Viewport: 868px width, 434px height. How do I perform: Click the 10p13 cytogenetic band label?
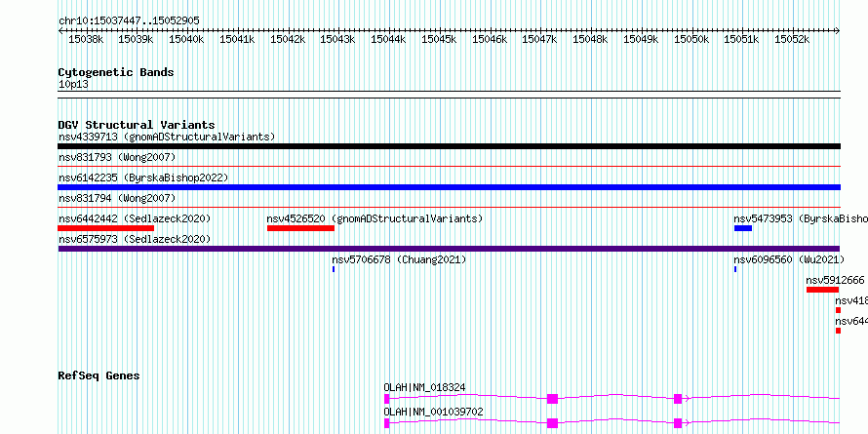(73, 85)
